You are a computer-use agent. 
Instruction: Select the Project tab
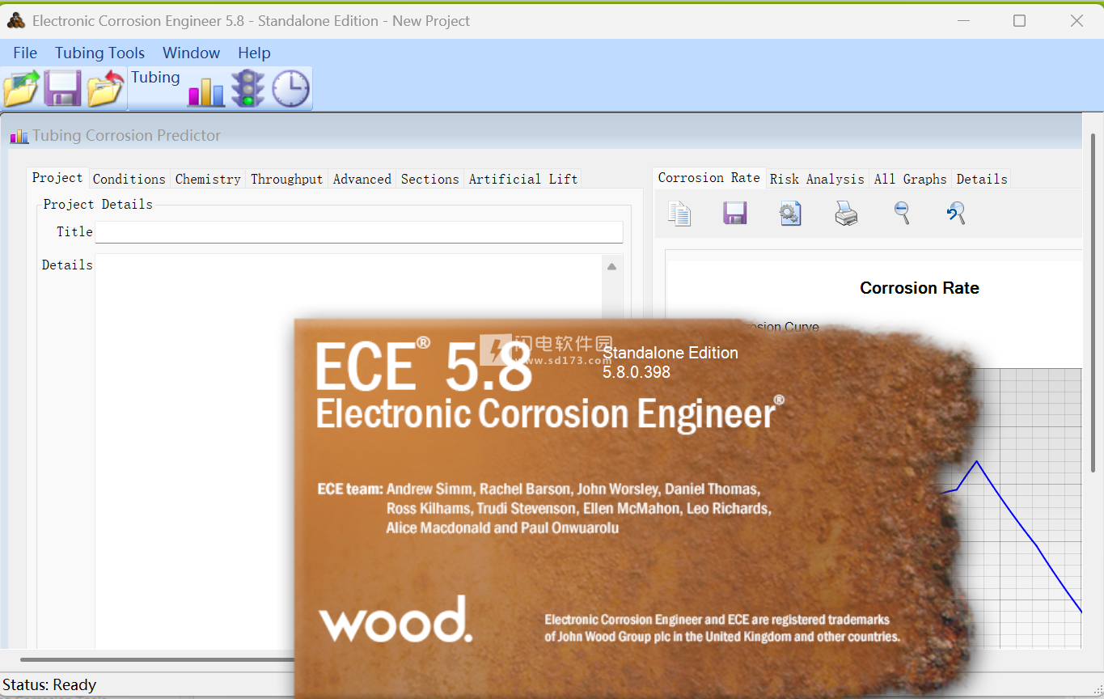tap(57, 178)
